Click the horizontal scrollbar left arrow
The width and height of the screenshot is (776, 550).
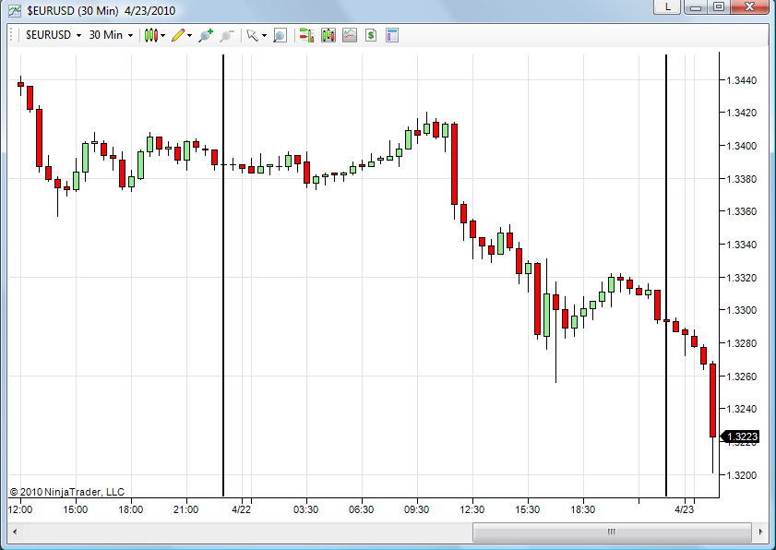[15, 532]
